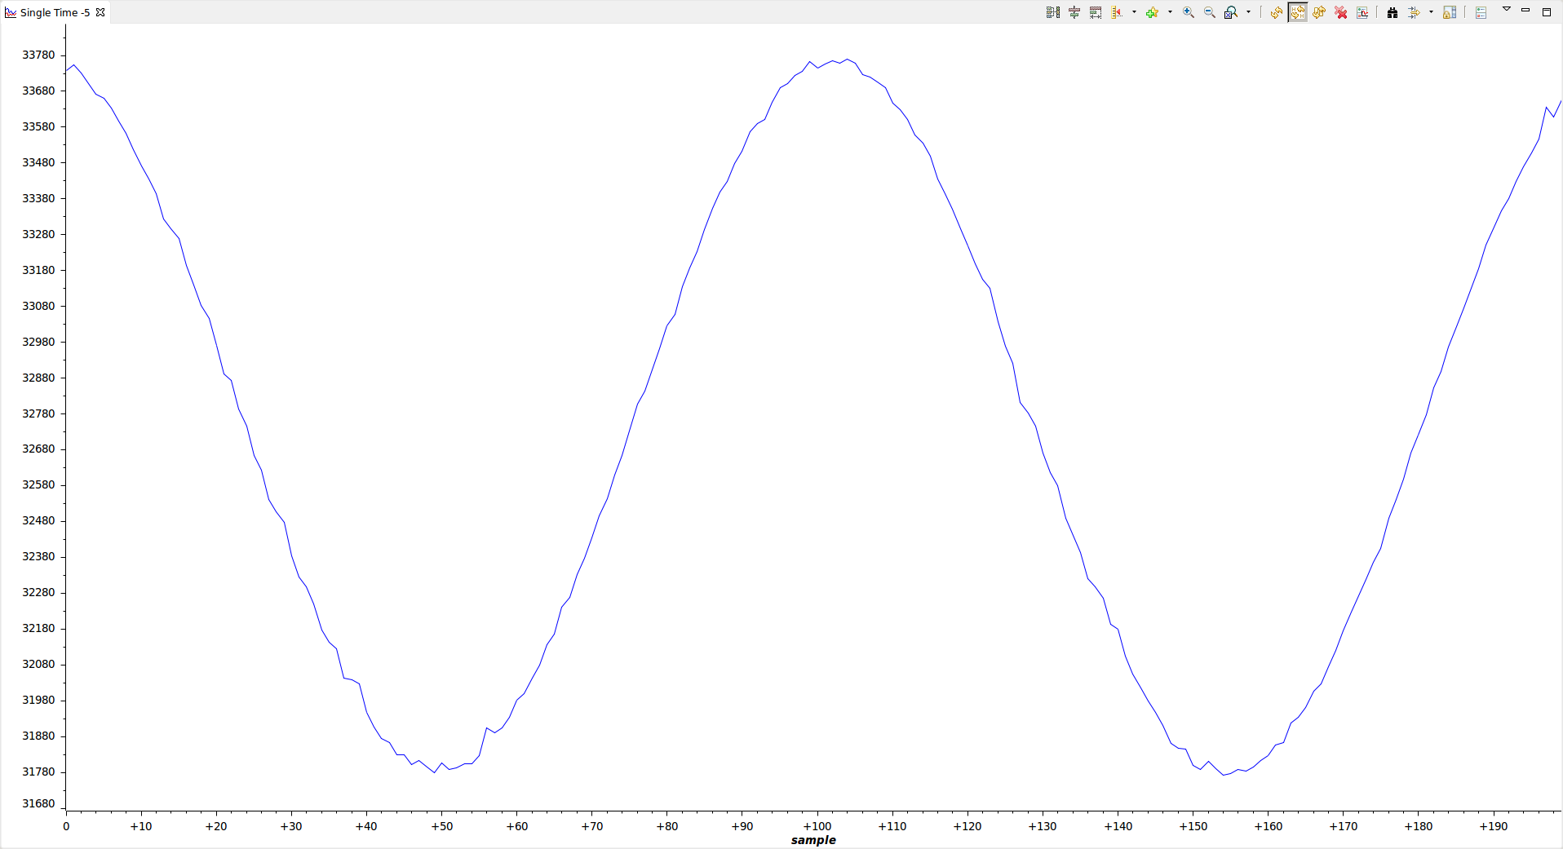Refresh the graph with yellow arrows icon

point(1276,12)
